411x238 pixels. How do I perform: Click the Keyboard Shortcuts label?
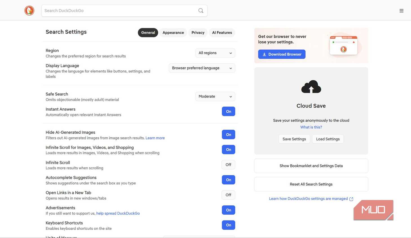pyautogui.click(x=64, y=223)
